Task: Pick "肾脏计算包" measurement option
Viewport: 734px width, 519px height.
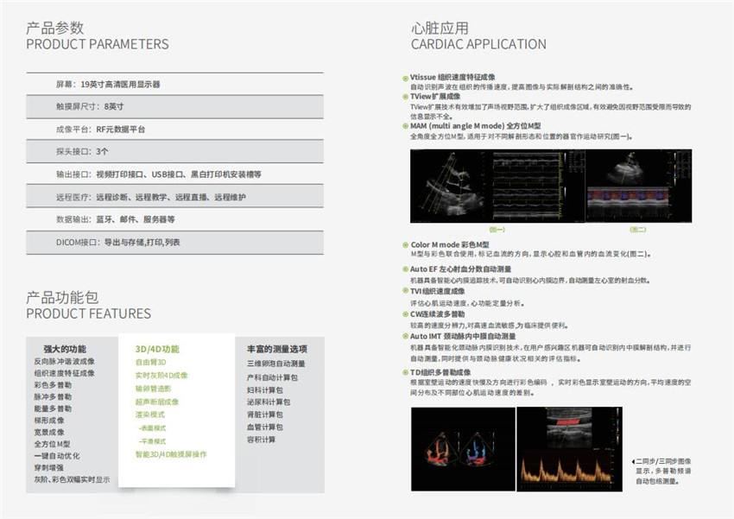Action: click(265, 415)
